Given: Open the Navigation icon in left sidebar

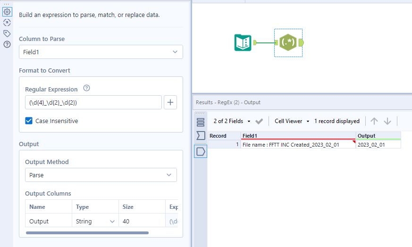Looking at the screenshot, I should coord(7,23).
